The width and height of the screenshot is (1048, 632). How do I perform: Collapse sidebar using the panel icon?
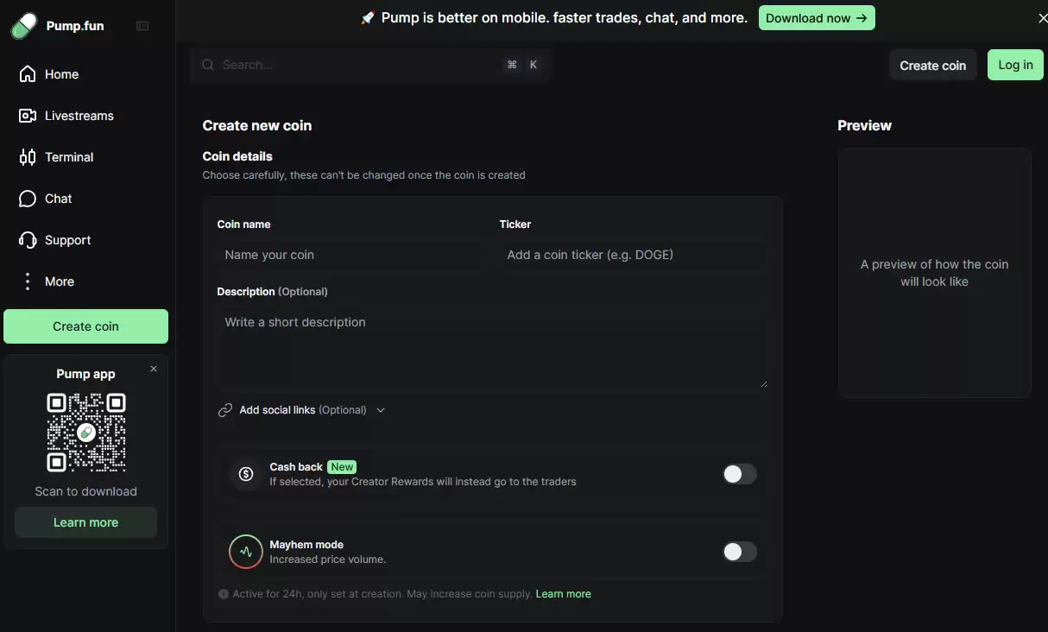142,26
